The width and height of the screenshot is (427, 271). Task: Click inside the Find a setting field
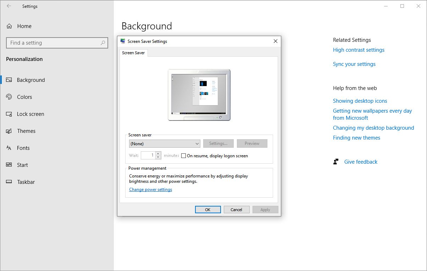point(53,43)
